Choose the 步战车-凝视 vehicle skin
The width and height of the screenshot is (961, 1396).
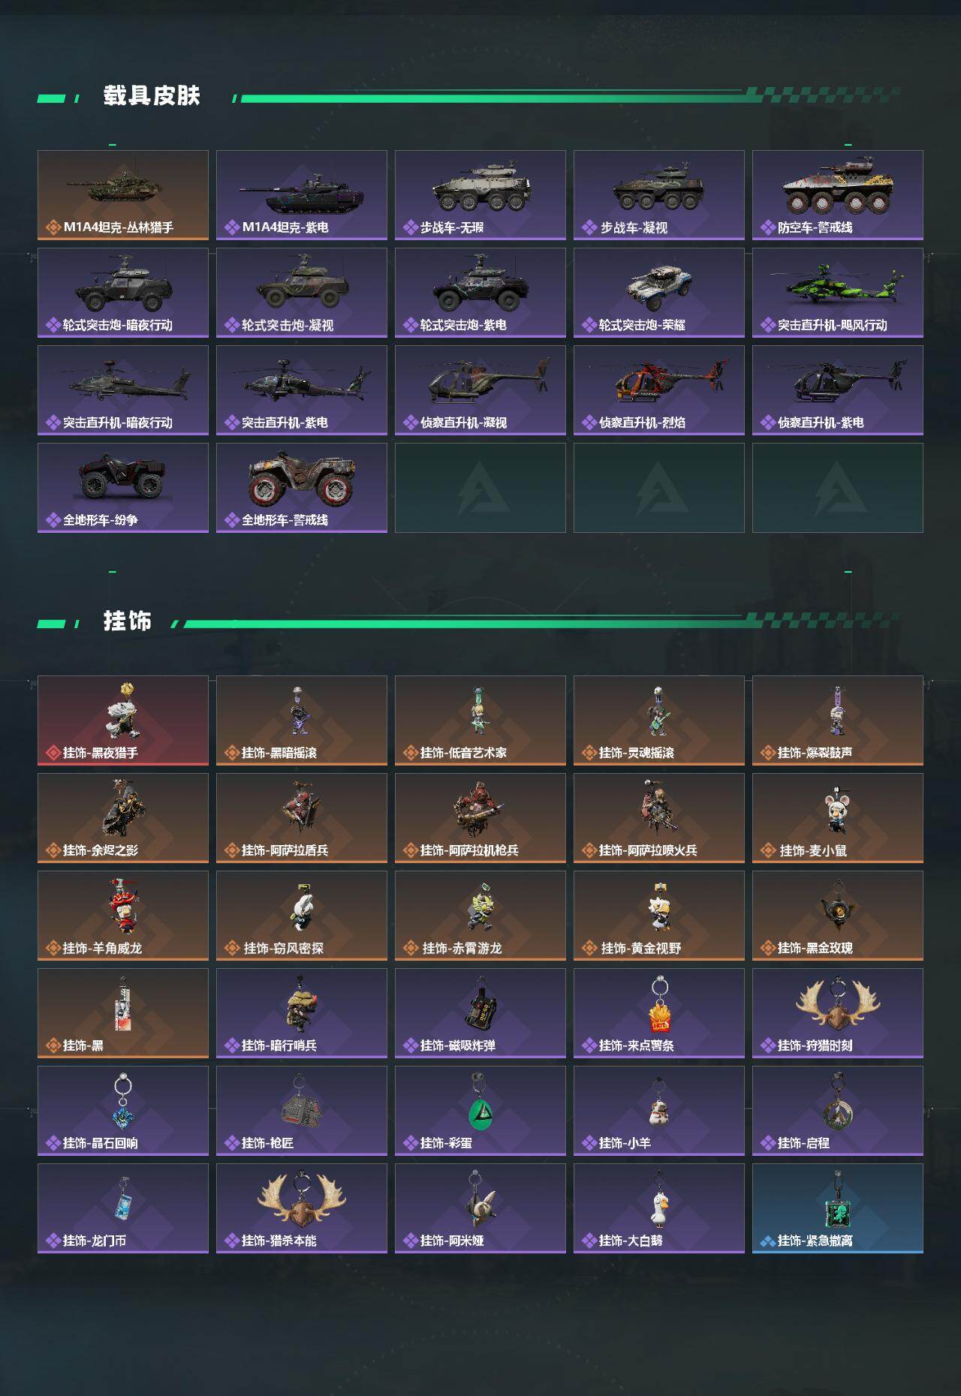point(659,195)
